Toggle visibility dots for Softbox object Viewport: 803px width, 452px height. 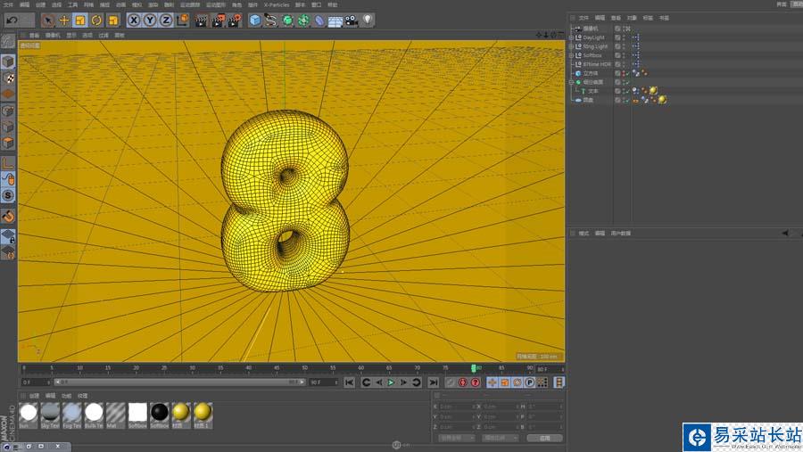(625, 55)
